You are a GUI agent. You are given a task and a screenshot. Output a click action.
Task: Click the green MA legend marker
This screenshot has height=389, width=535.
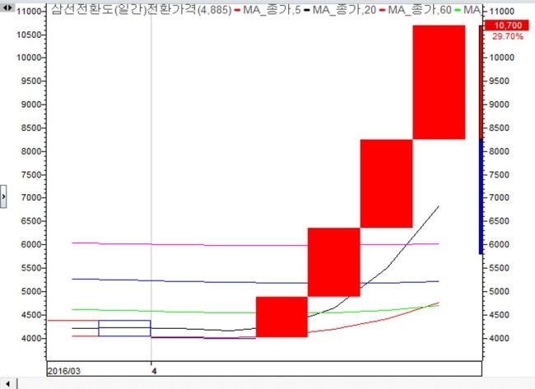(x=458, y=10)
